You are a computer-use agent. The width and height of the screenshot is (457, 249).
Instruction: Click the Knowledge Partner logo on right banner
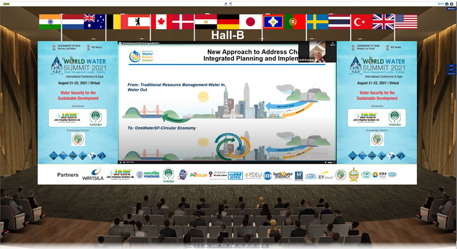[x=377, y=139]
